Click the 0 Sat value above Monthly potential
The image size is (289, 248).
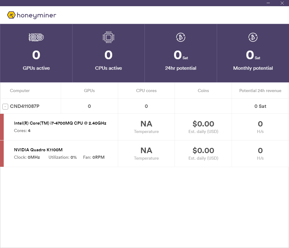253,55
